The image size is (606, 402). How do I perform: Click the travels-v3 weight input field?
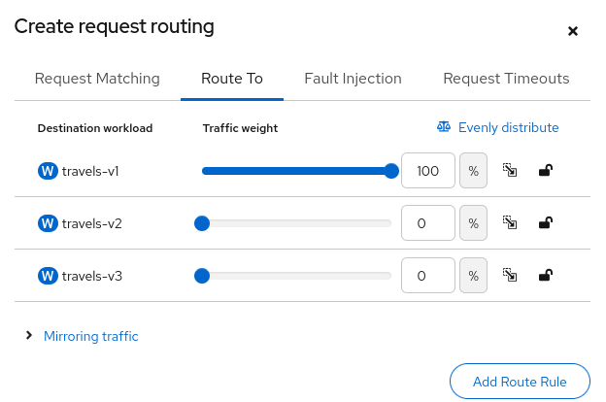[427, 276]
